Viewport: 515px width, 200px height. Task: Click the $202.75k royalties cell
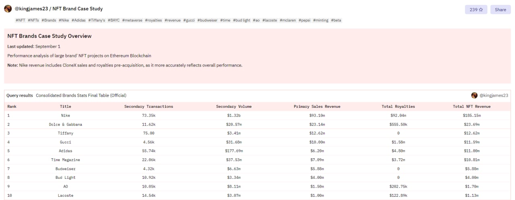[398, 186]
